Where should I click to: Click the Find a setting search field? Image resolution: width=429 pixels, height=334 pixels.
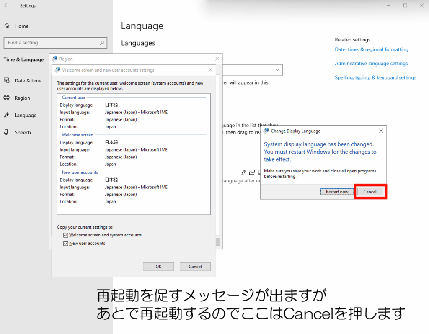[x=50, y=43]
